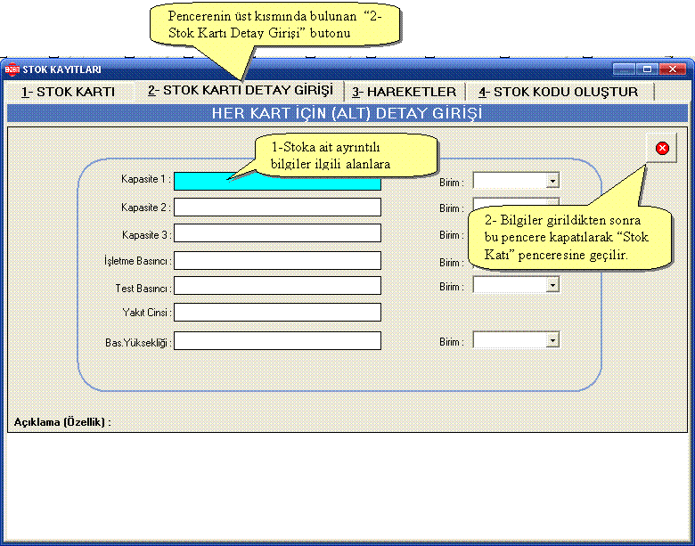Click the Açıklama (Özellik) label
This screenshot has height=546, width=695.
pyautogui.click(x=62, y=422)
